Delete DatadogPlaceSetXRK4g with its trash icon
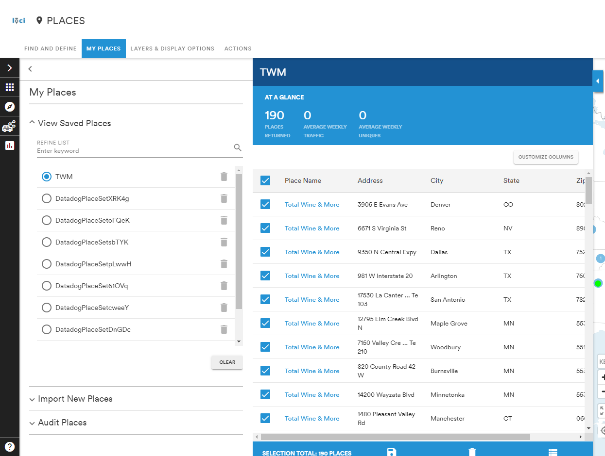Screen dimensions: 605x456 [224, 198]
